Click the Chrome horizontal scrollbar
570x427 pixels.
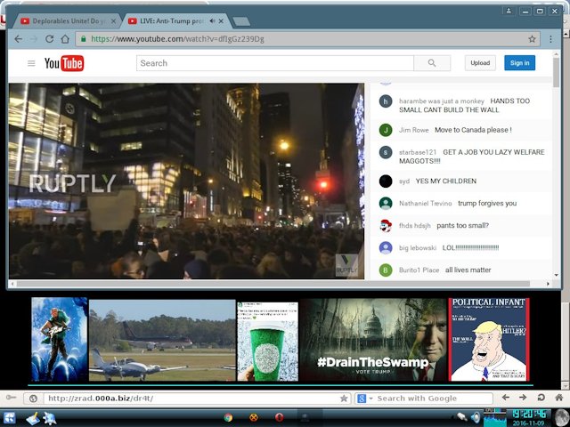click(x=273, y=284)
